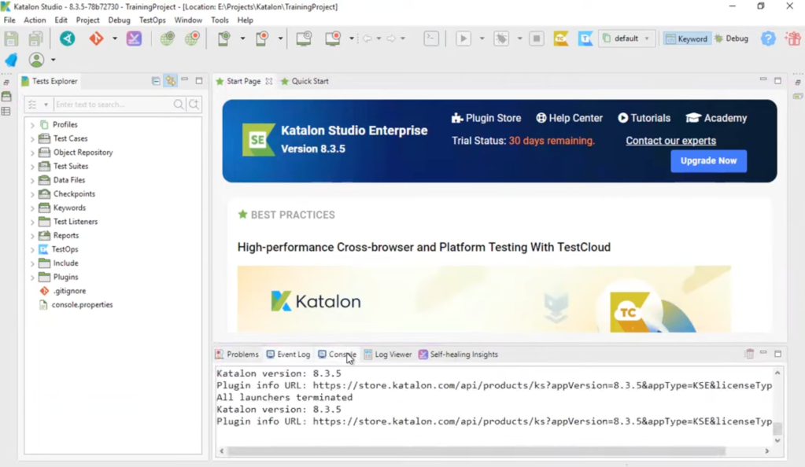Open the Academy link
The height and width of the screenshot is (467, 805).
[716, 118]
